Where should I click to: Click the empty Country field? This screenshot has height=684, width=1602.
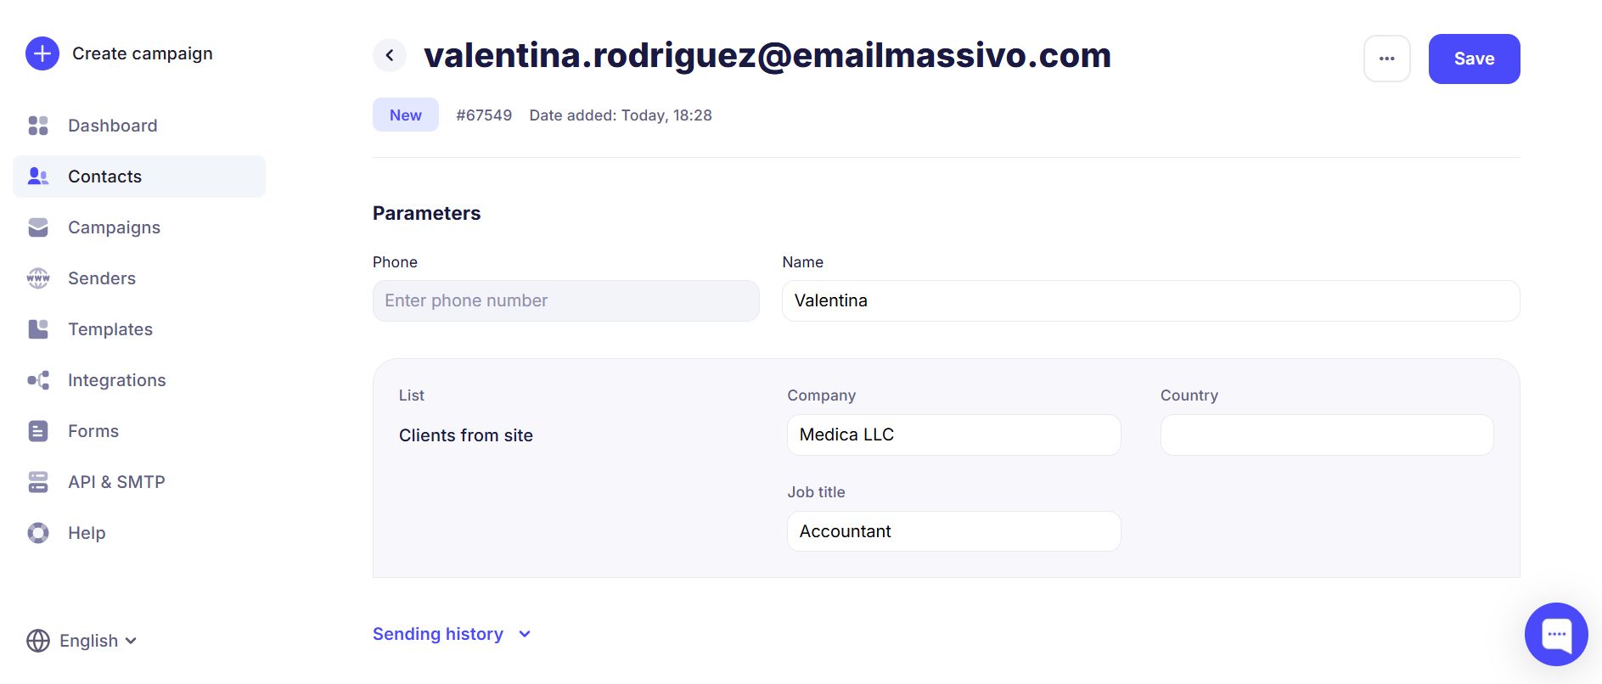tap(1326, 435)
